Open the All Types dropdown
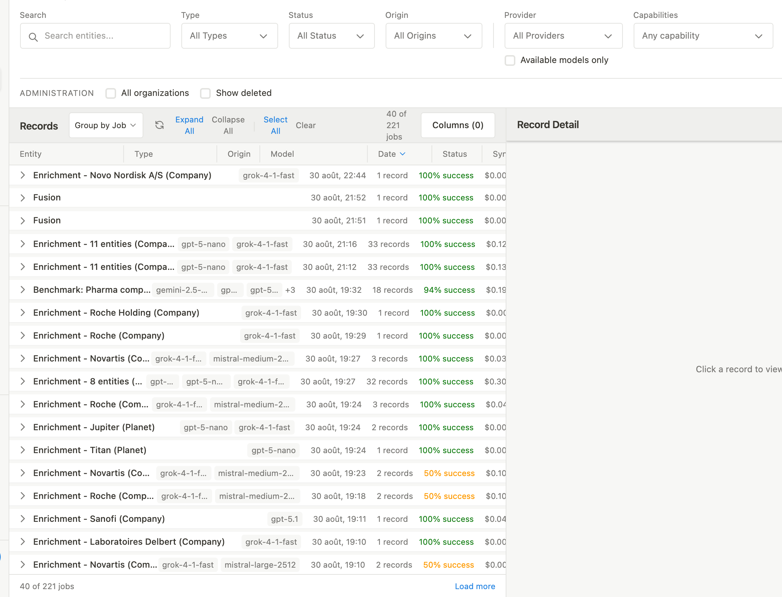782x597 pixels. coord(230,36)
